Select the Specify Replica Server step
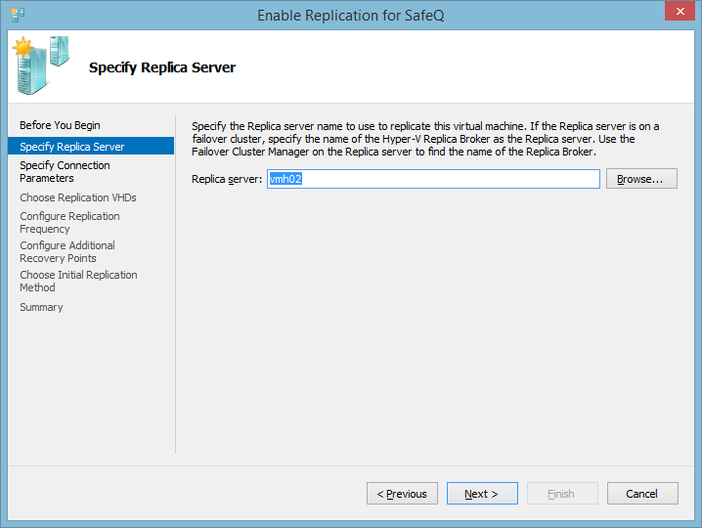The image size is (702, 528). tap(72, 147)
